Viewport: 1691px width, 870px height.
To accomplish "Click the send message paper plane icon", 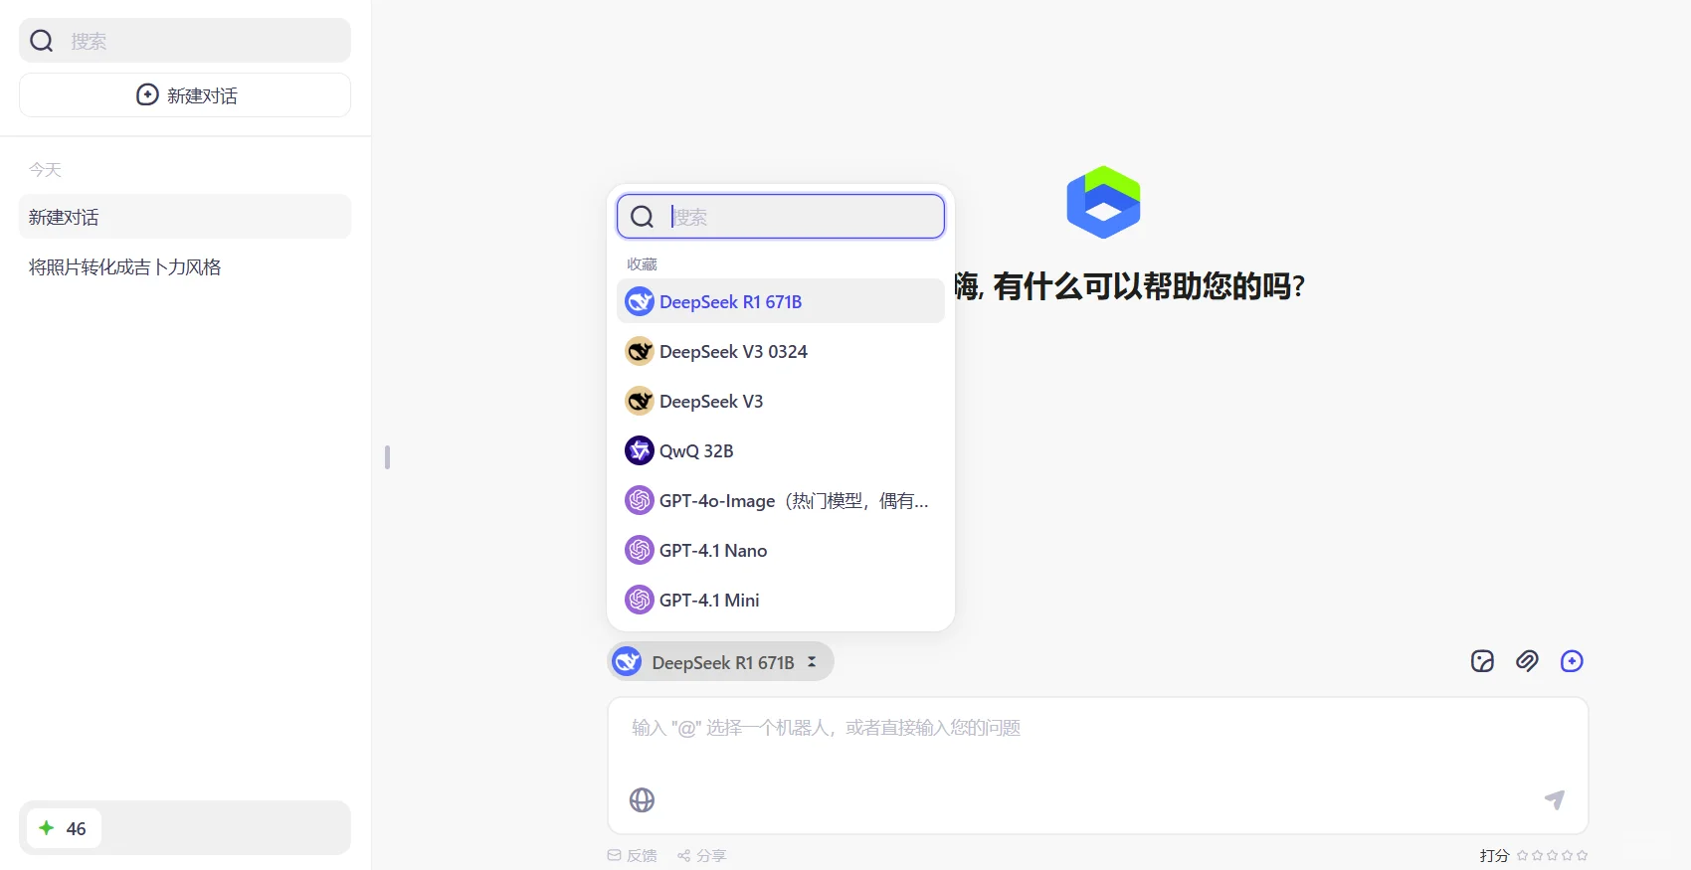I will point(1555,799).
